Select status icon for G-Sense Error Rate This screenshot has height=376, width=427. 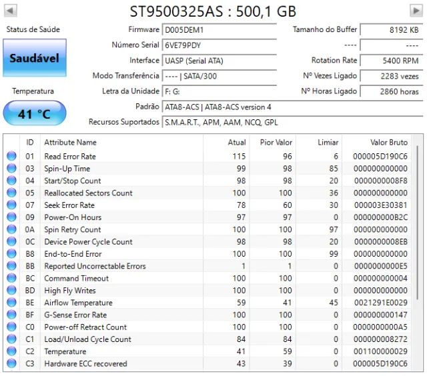pos(11,315)
